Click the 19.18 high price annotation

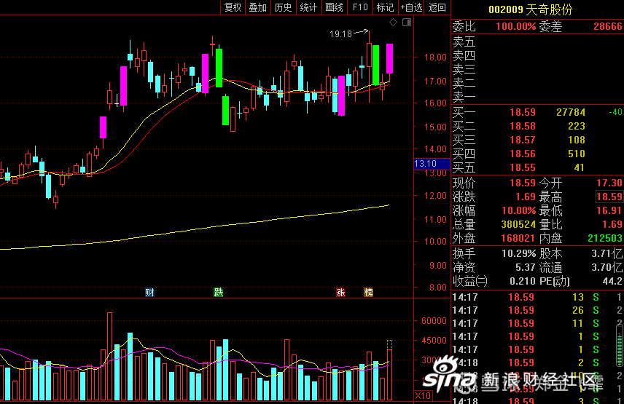click(x=340, y=34)
